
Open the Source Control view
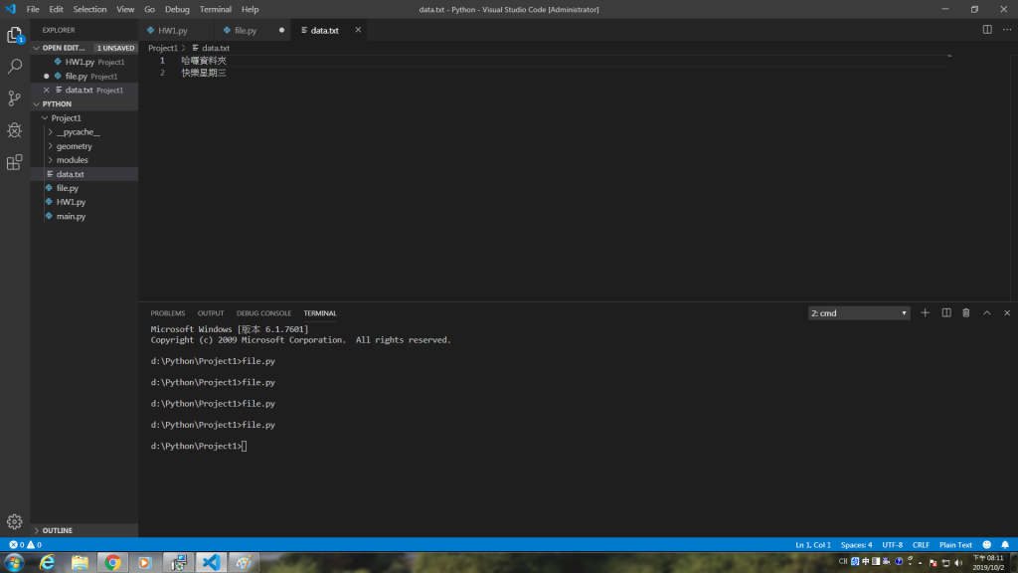(14, 98)
